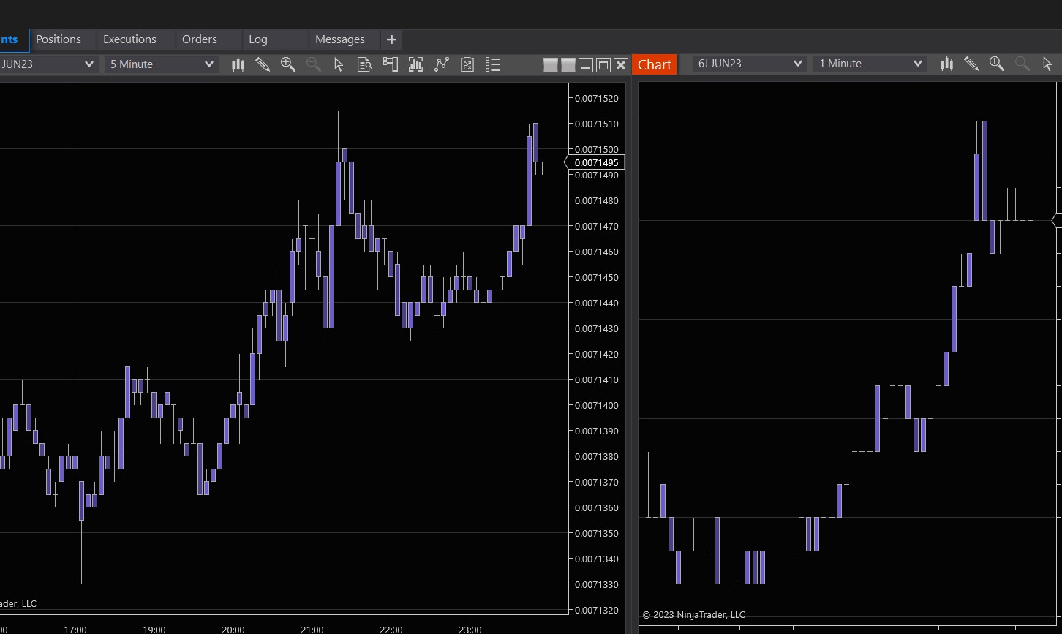Open bar type selector in 5 Minute chart

[238, 64]
